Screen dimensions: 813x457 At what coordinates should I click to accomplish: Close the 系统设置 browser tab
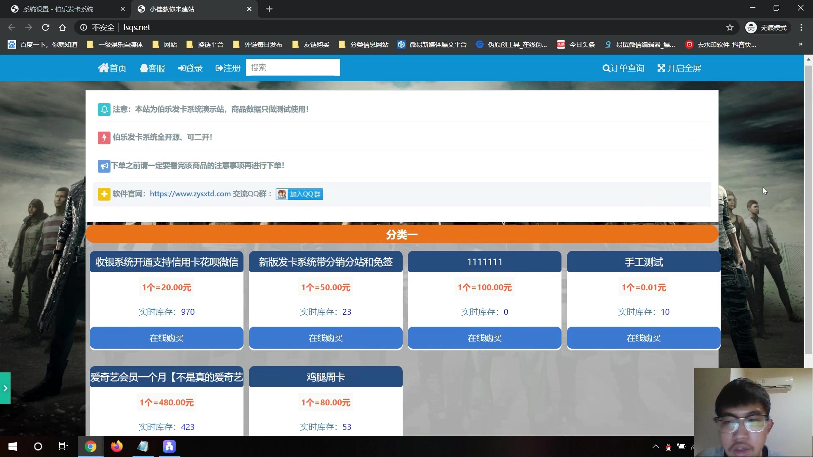(x=122, y=9)
